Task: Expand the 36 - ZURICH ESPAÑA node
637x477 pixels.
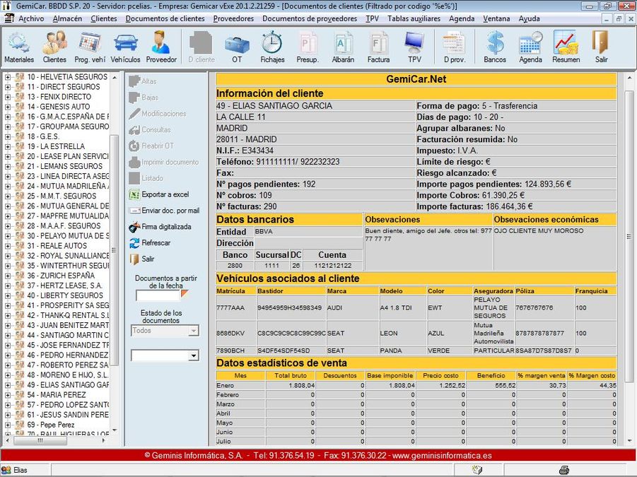Action: [8, 276]
